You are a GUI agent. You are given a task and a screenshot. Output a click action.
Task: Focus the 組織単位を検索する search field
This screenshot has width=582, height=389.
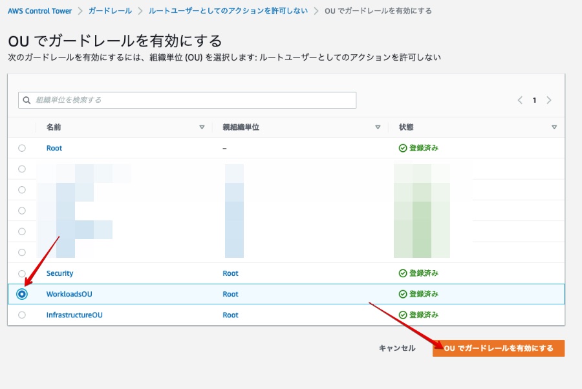click(187, 100)
